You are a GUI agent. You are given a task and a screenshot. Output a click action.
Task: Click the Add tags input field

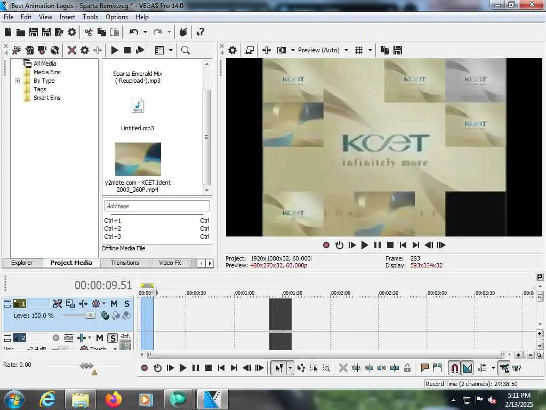point(157,206)
